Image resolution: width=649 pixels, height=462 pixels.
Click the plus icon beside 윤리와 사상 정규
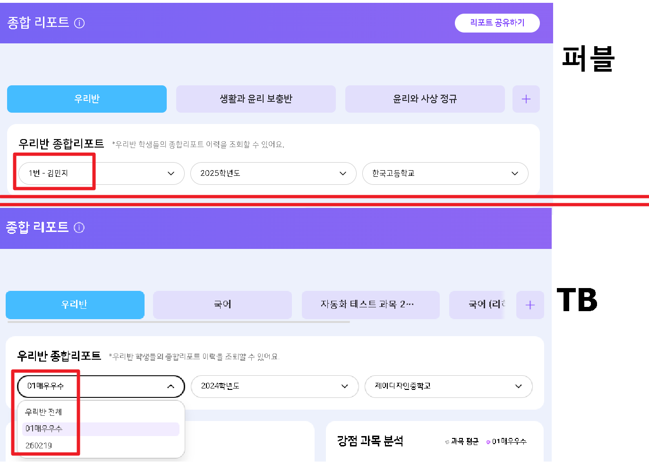(x=526, y=99)
